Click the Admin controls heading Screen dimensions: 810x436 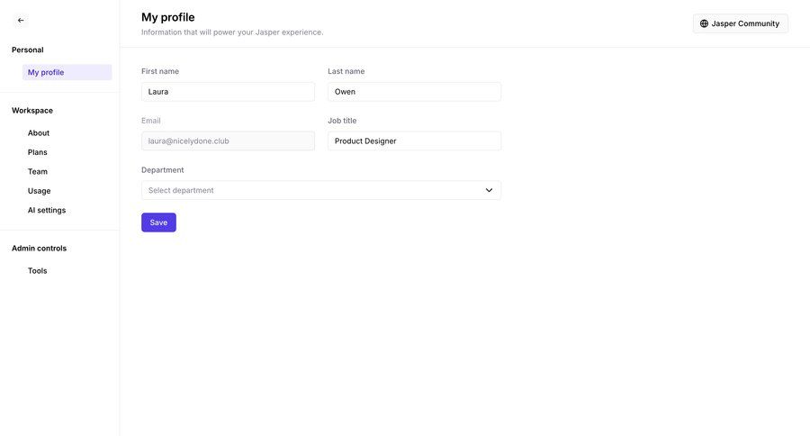[x=40, y=249]
